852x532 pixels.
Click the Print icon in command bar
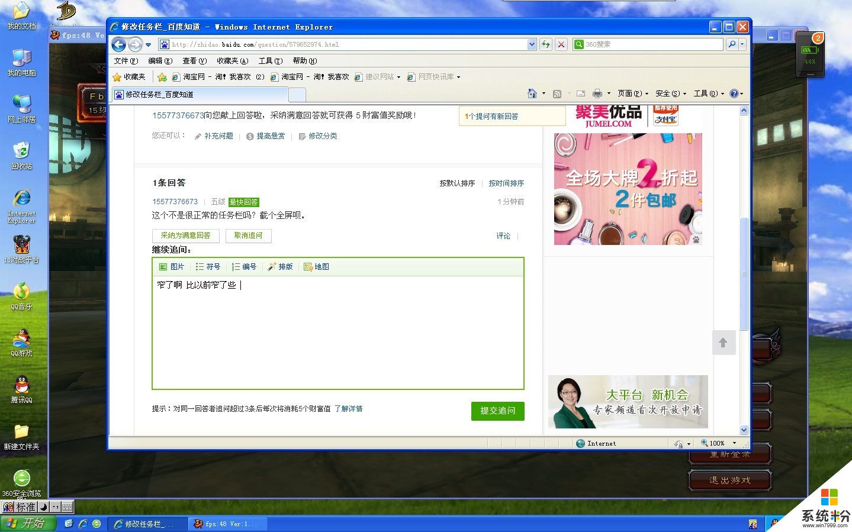point(597,93)
